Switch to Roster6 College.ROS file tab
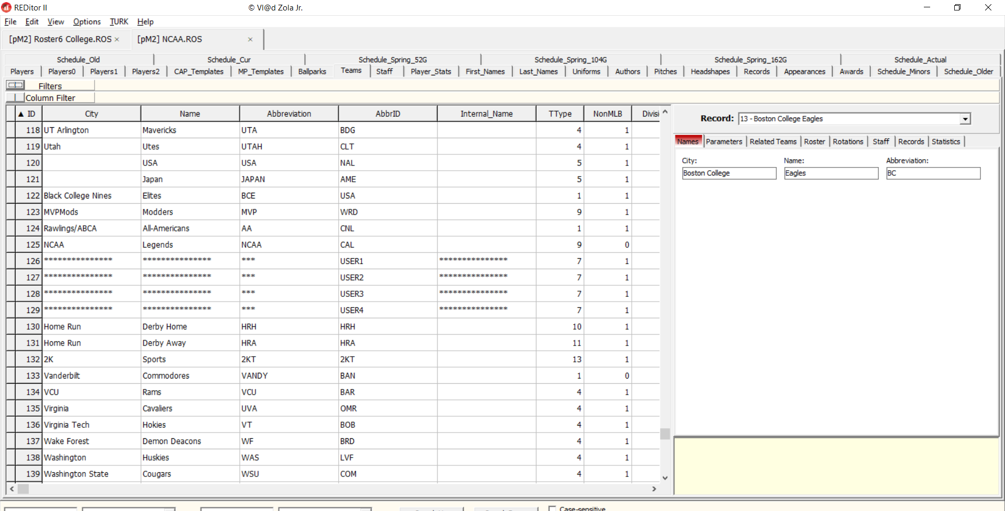This screenshot has width=1005, height=511. [x=60, y=39]
